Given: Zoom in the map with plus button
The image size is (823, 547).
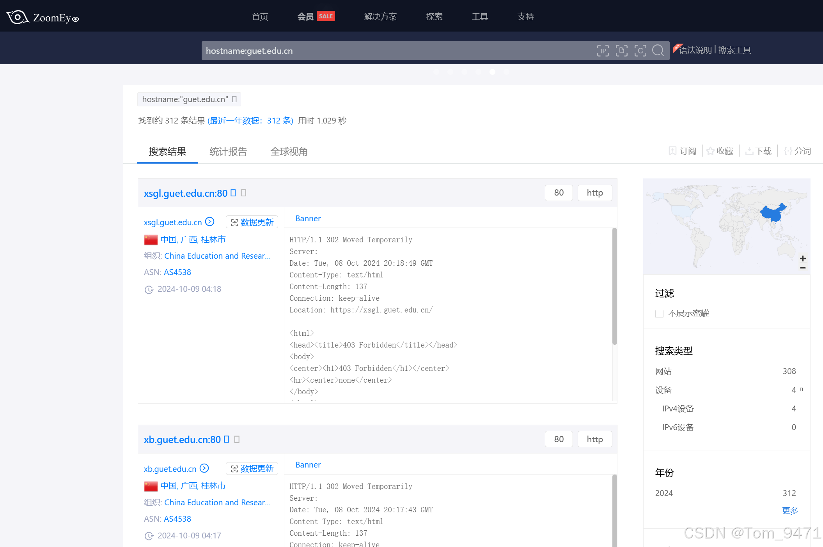Looking at the screenshot, I should pyautogui.click(x=803, y=258).
